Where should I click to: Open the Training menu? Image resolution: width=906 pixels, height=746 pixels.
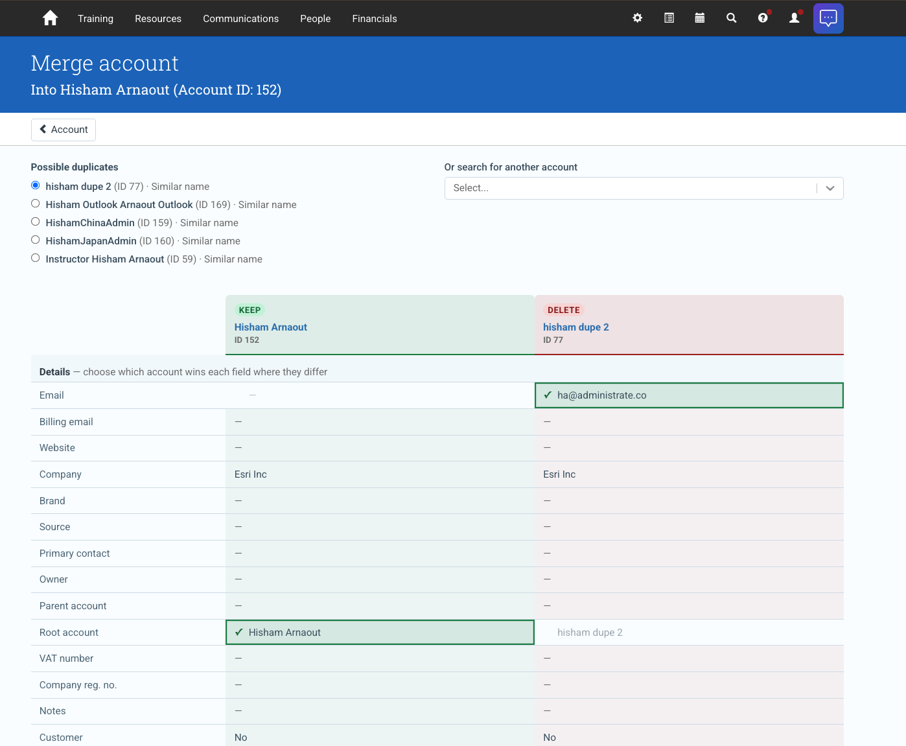click(95, 19)
